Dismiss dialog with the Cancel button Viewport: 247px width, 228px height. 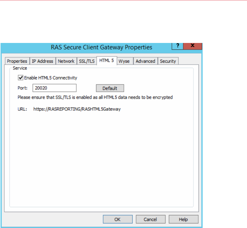[151, 219]
